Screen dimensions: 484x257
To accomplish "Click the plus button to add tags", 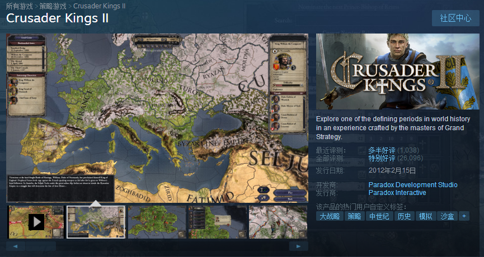I will pos(464,216).
